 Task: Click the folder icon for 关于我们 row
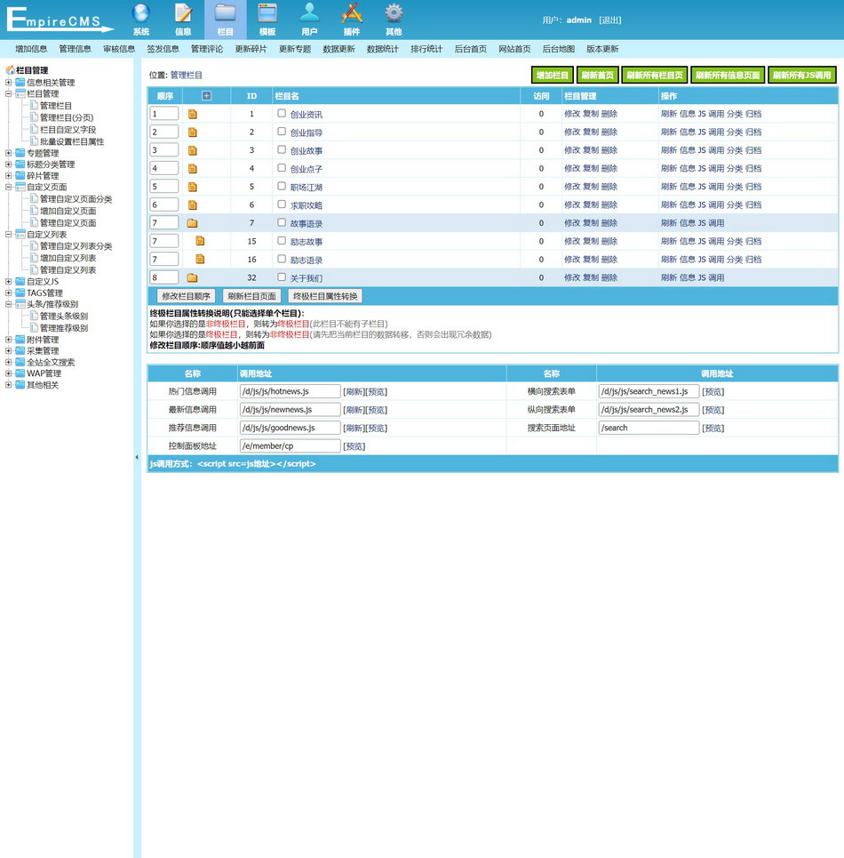[x=193, y=278]
